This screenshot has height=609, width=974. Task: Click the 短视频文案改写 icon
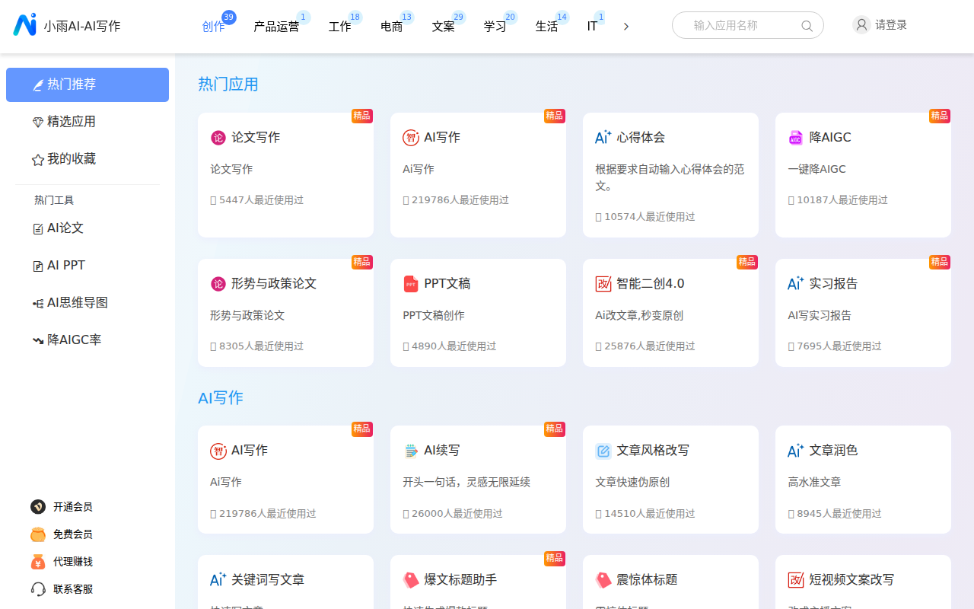[796, 580]
